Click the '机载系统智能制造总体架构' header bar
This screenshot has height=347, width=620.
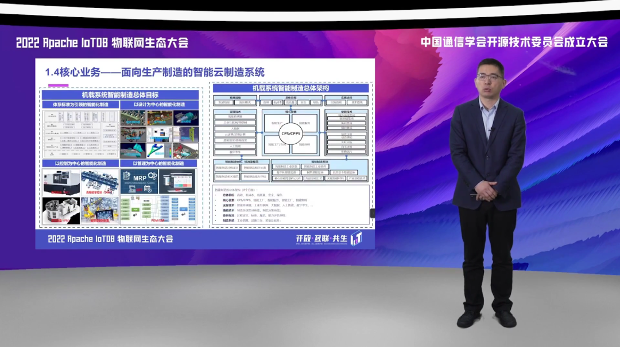[290, 88]
